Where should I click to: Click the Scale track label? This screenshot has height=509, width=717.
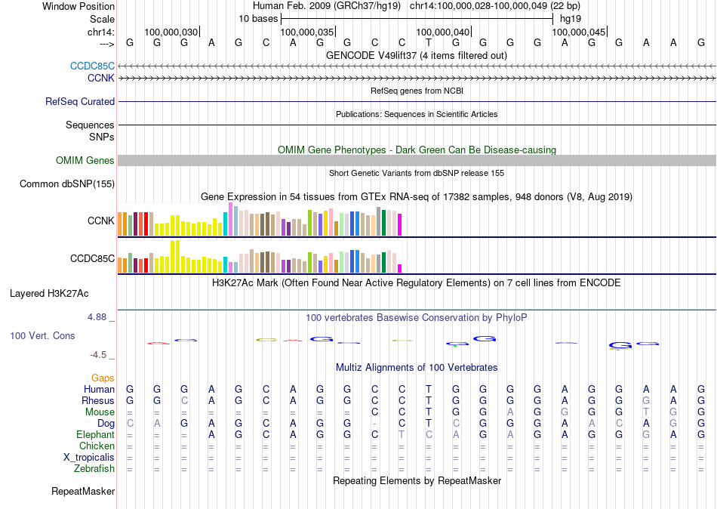tap(102, 19)
